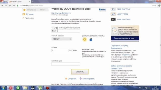Go back to previous page
161x90 pixels.
tap(2, 5)
